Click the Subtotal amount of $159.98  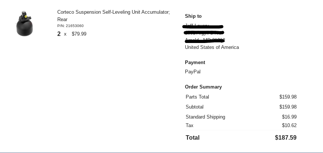288,107
